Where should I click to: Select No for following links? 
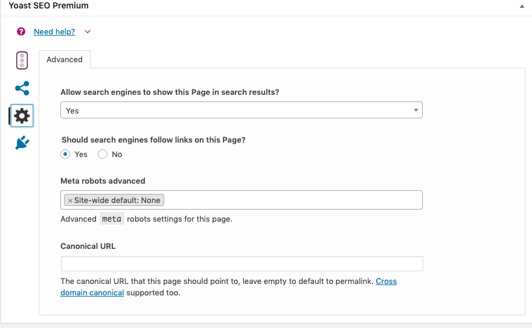click(103, 154)
